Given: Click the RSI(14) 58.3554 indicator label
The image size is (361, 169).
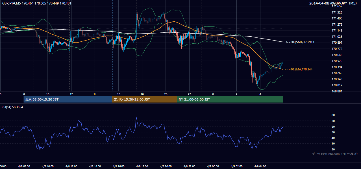Looking at the screenshot, I should point(12,107).
